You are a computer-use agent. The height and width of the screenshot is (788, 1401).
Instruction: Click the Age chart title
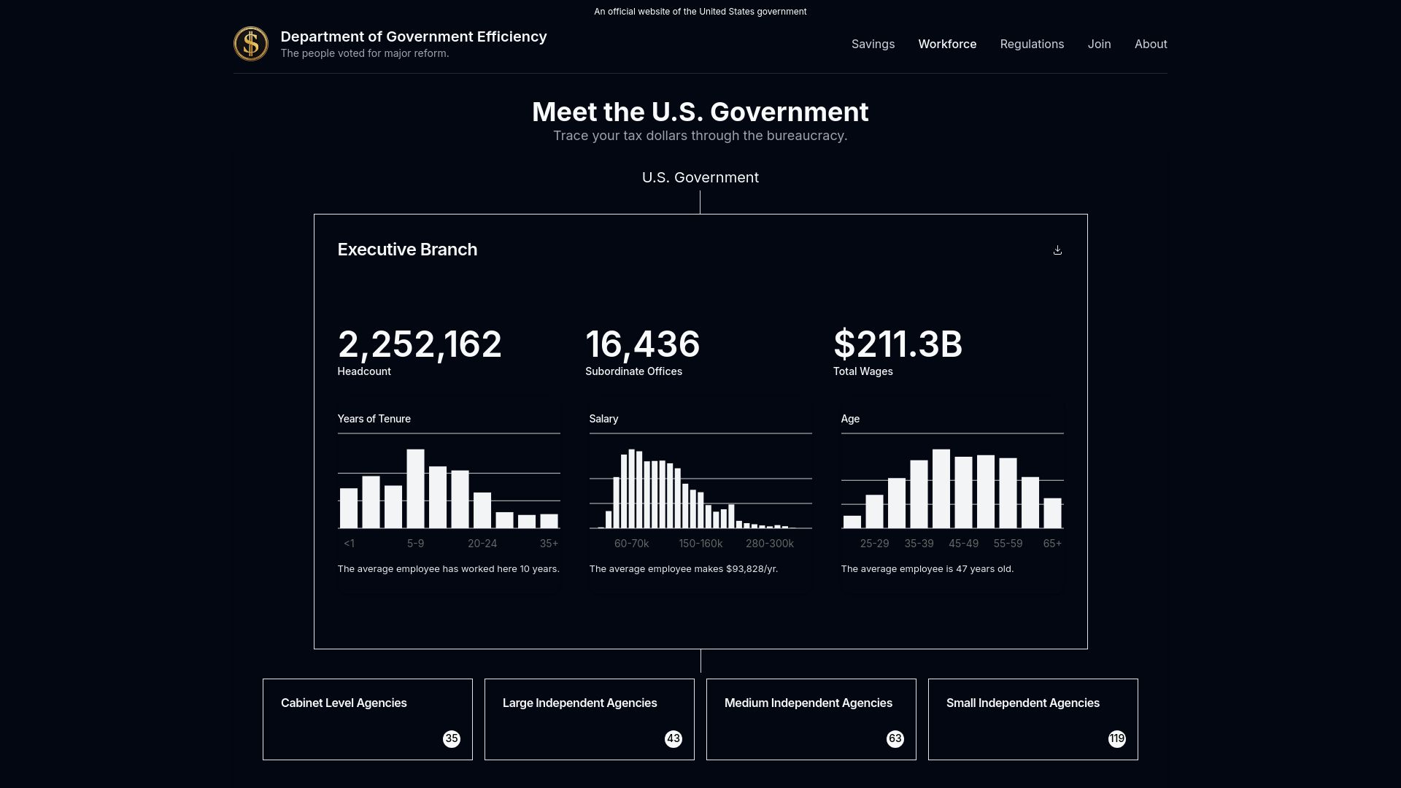click(850, 419)
